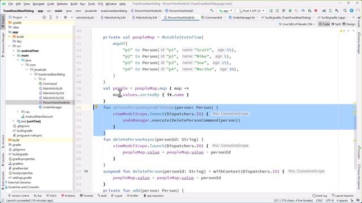The height and width of the screenshot is (203, 362).
Task: Open the Pixel 4 API 32 device dropdown
Action: [x=251, y=11]
